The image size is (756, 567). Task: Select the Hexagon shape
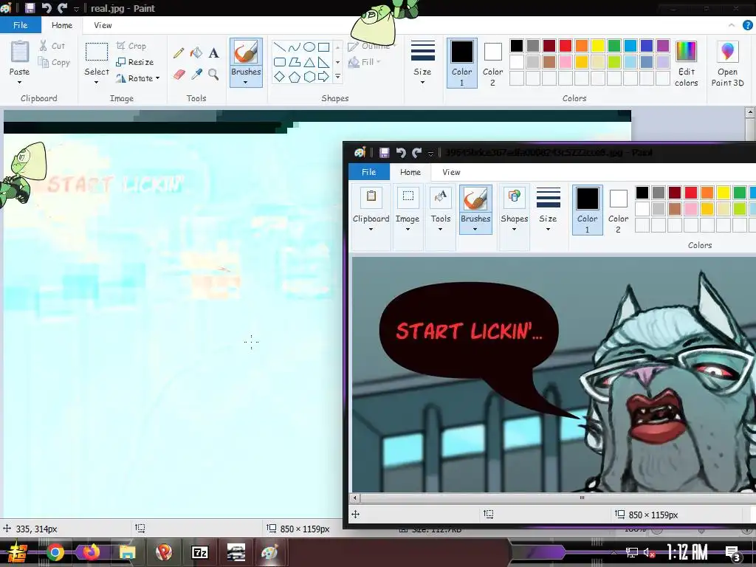(x=309, y=77)
